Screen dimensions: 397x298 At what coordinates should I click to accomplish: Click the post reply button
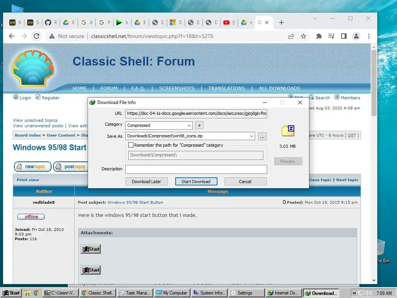pyautogui.click(x=71, y=166)
